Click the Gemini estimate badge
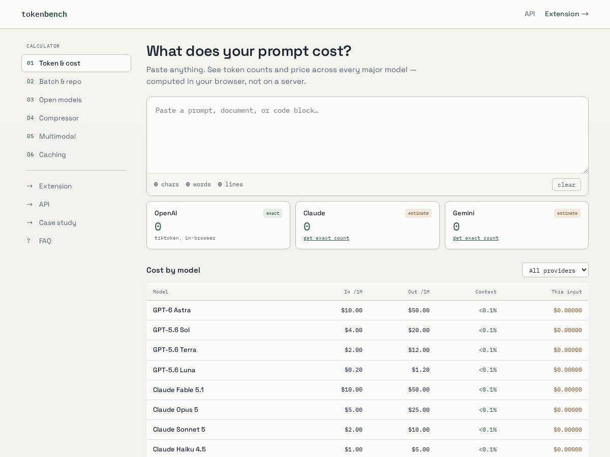 click(x=567, y=213)
